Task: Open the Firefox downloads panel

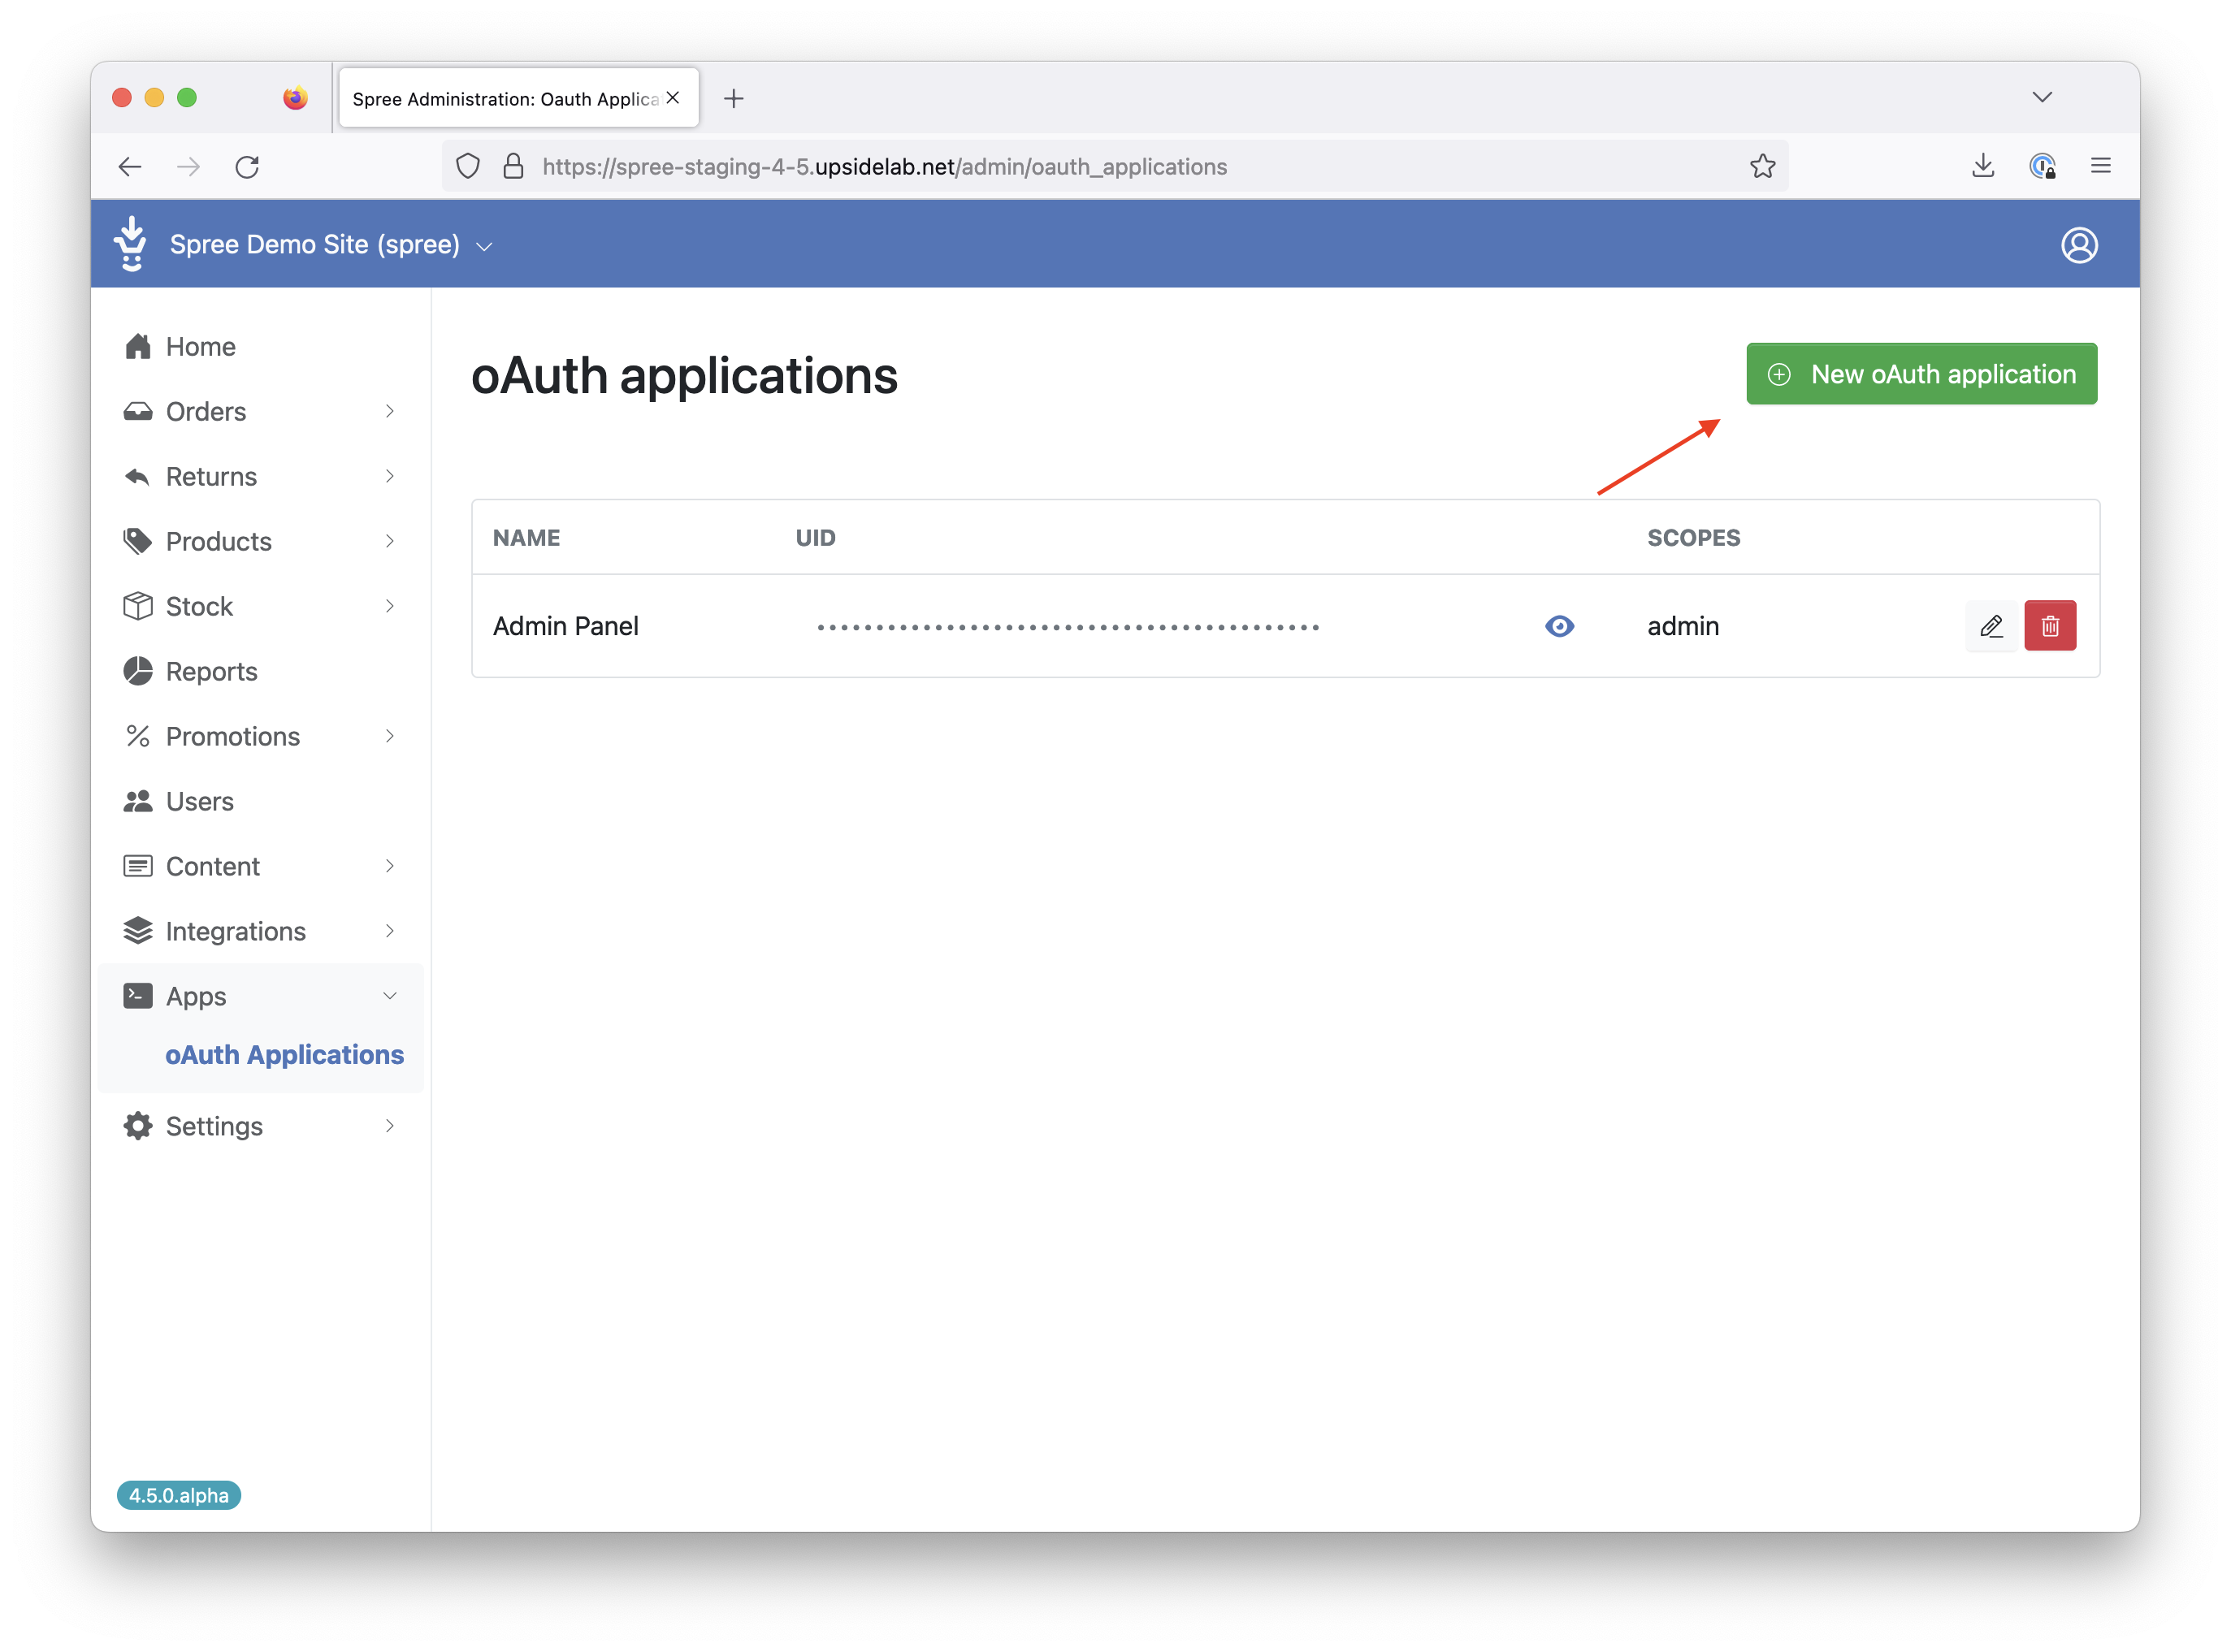Action: point(1982,166)
